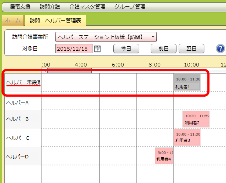Open the 介護マスタ管理 menu
The height and width of the screenshot is (183, 226).
tap(87, 7)
